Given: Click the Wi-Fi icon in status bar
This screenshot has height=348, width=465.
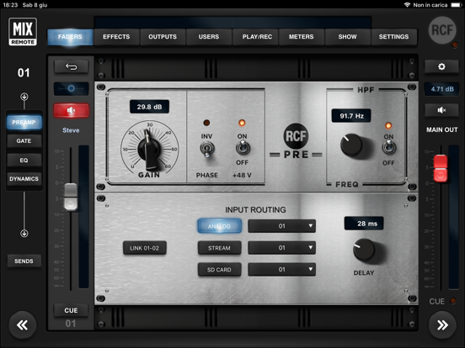Looking at the screenshot, I should pyautogui.click(x=407, y=5).
